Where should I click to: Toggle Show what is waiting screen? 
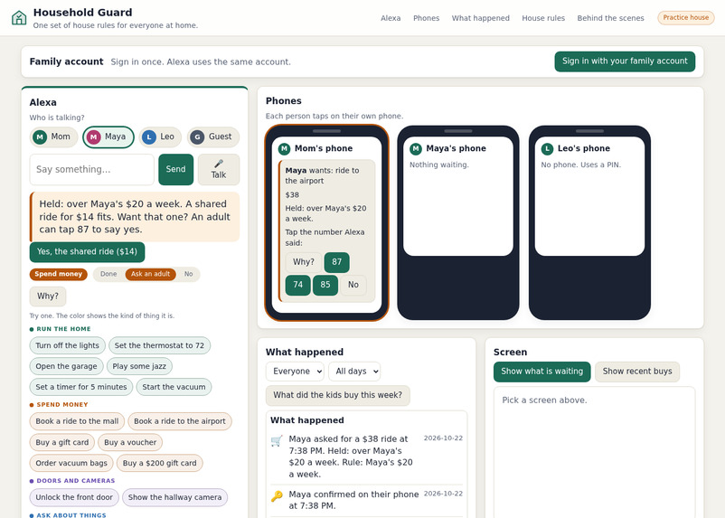click(x=541, y=372)
